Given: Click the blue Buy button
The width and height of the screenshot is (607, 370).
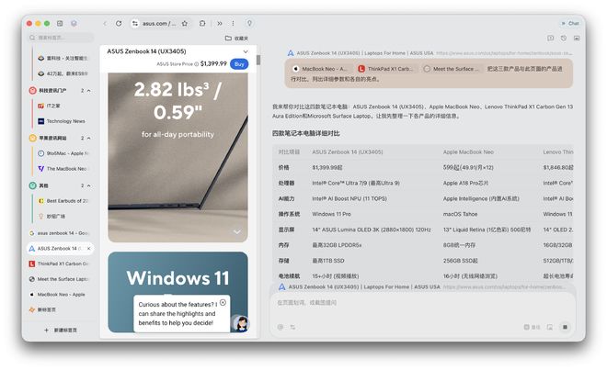Looking at the screenshot, I should [239, 64].
